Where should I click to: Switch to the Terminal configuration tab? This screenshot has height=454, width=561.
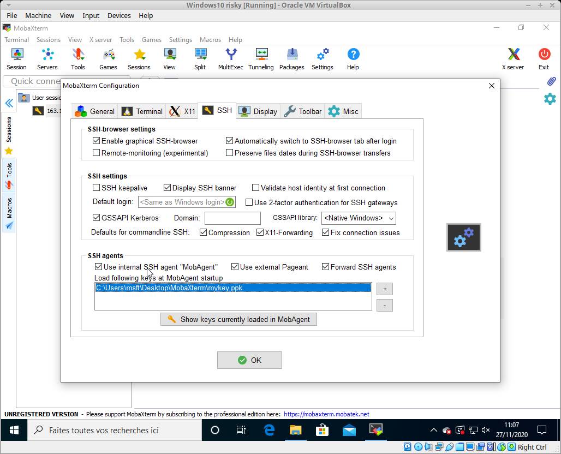pyautogui.click(x=142, y=111)
